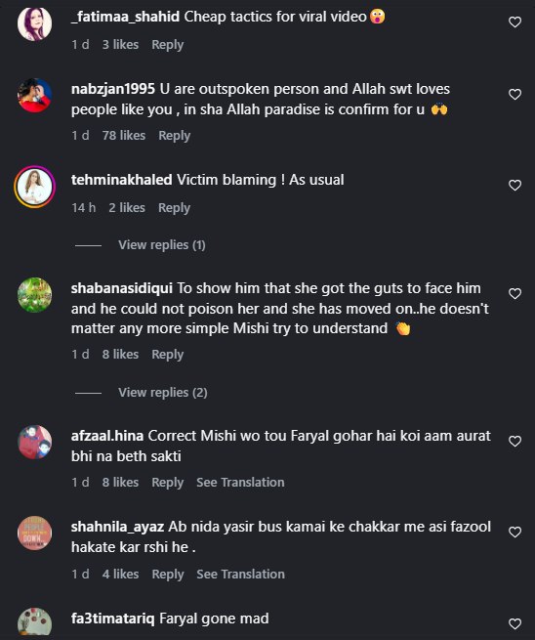See Translation for afzaal.hina's comment
535x640 pixels.
tap(240, 483)
